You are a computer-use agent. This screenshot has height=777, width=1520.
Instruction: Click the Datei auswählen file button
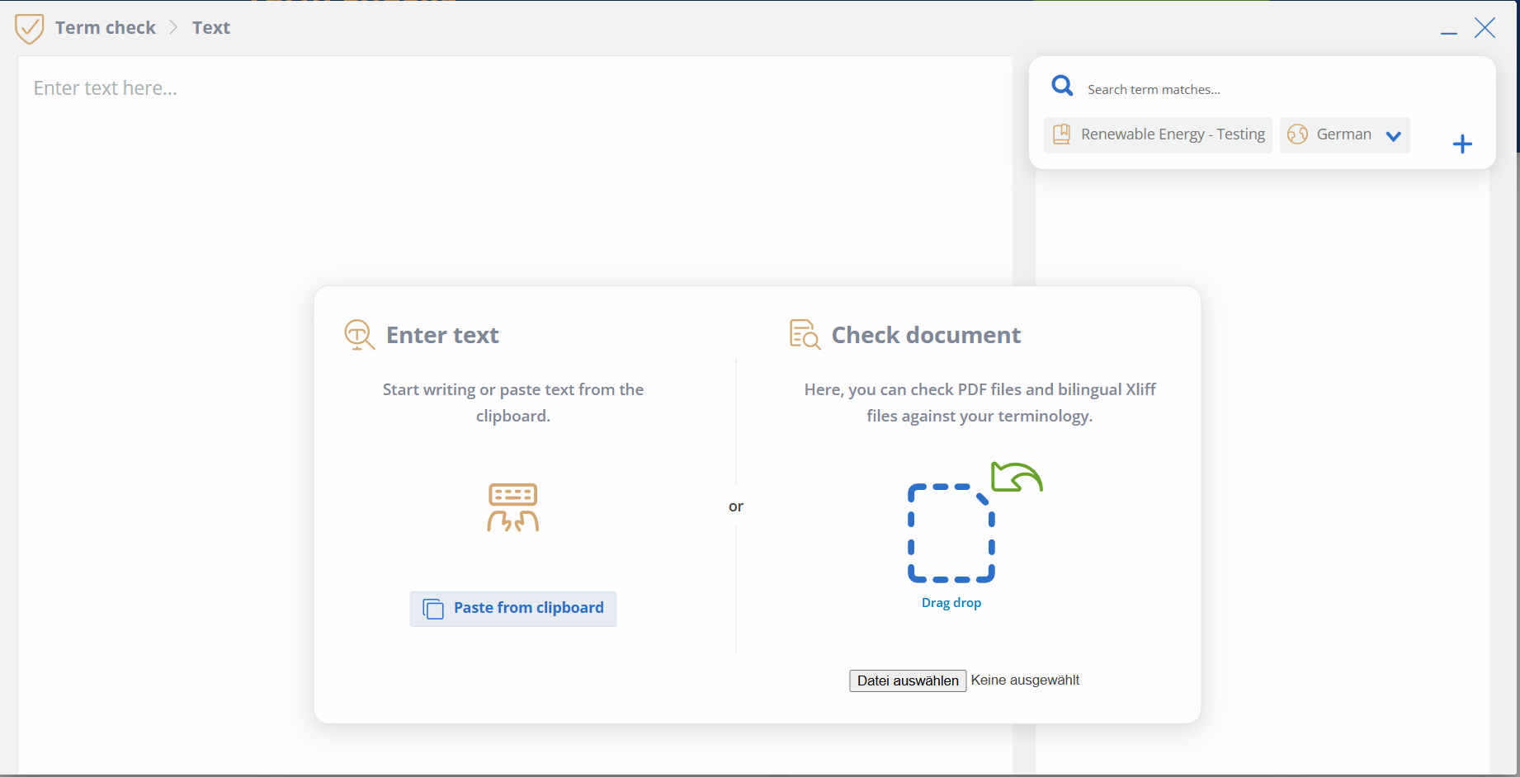908,680
